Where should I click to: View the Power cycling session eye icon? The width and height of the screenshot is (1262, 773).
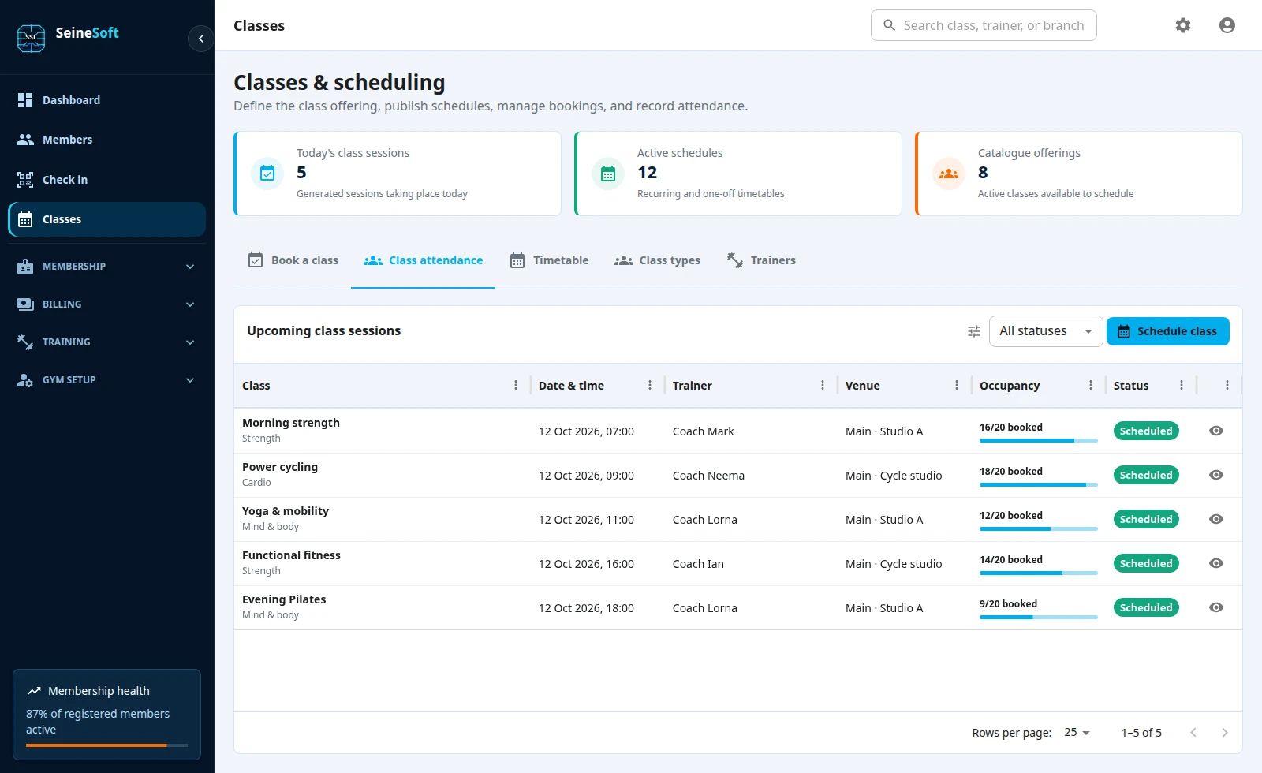(1216, 475)
